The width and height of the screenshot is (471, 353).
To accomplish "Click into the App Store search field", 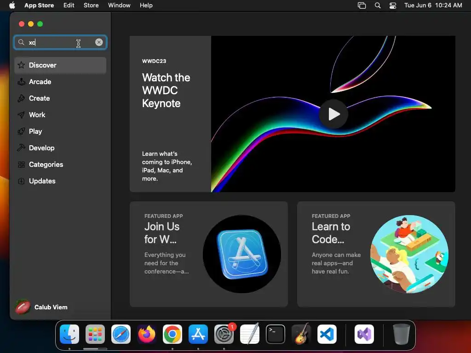I will coord(60,42).
